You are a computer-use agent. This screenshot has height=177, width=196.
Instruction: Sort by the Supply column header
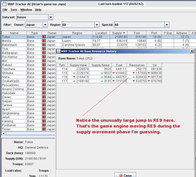click(x=119, y=33)
